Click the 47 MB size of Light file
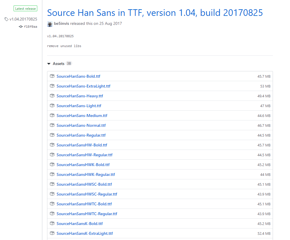The width and height of the screenshot is (290, 240). pyautogui.click(x=265, y=106)
